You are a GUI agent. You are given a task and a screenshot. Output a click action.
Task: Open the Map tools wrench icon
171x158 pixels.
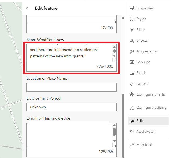point(132,145)
